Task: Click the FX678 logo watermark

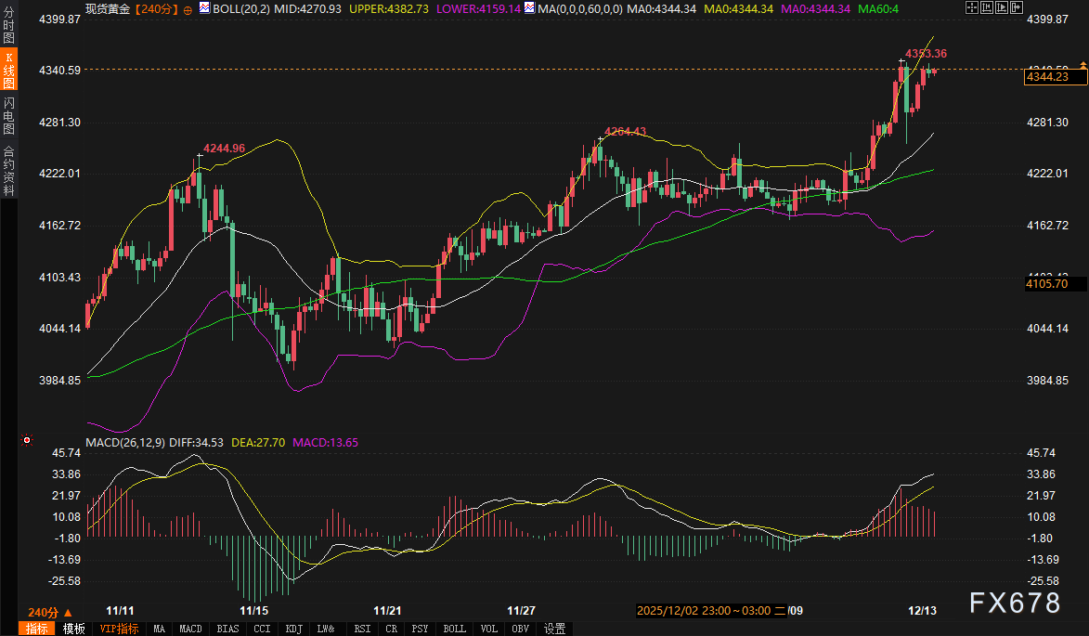Action: pyautogui.click(x=1014, y=604)
